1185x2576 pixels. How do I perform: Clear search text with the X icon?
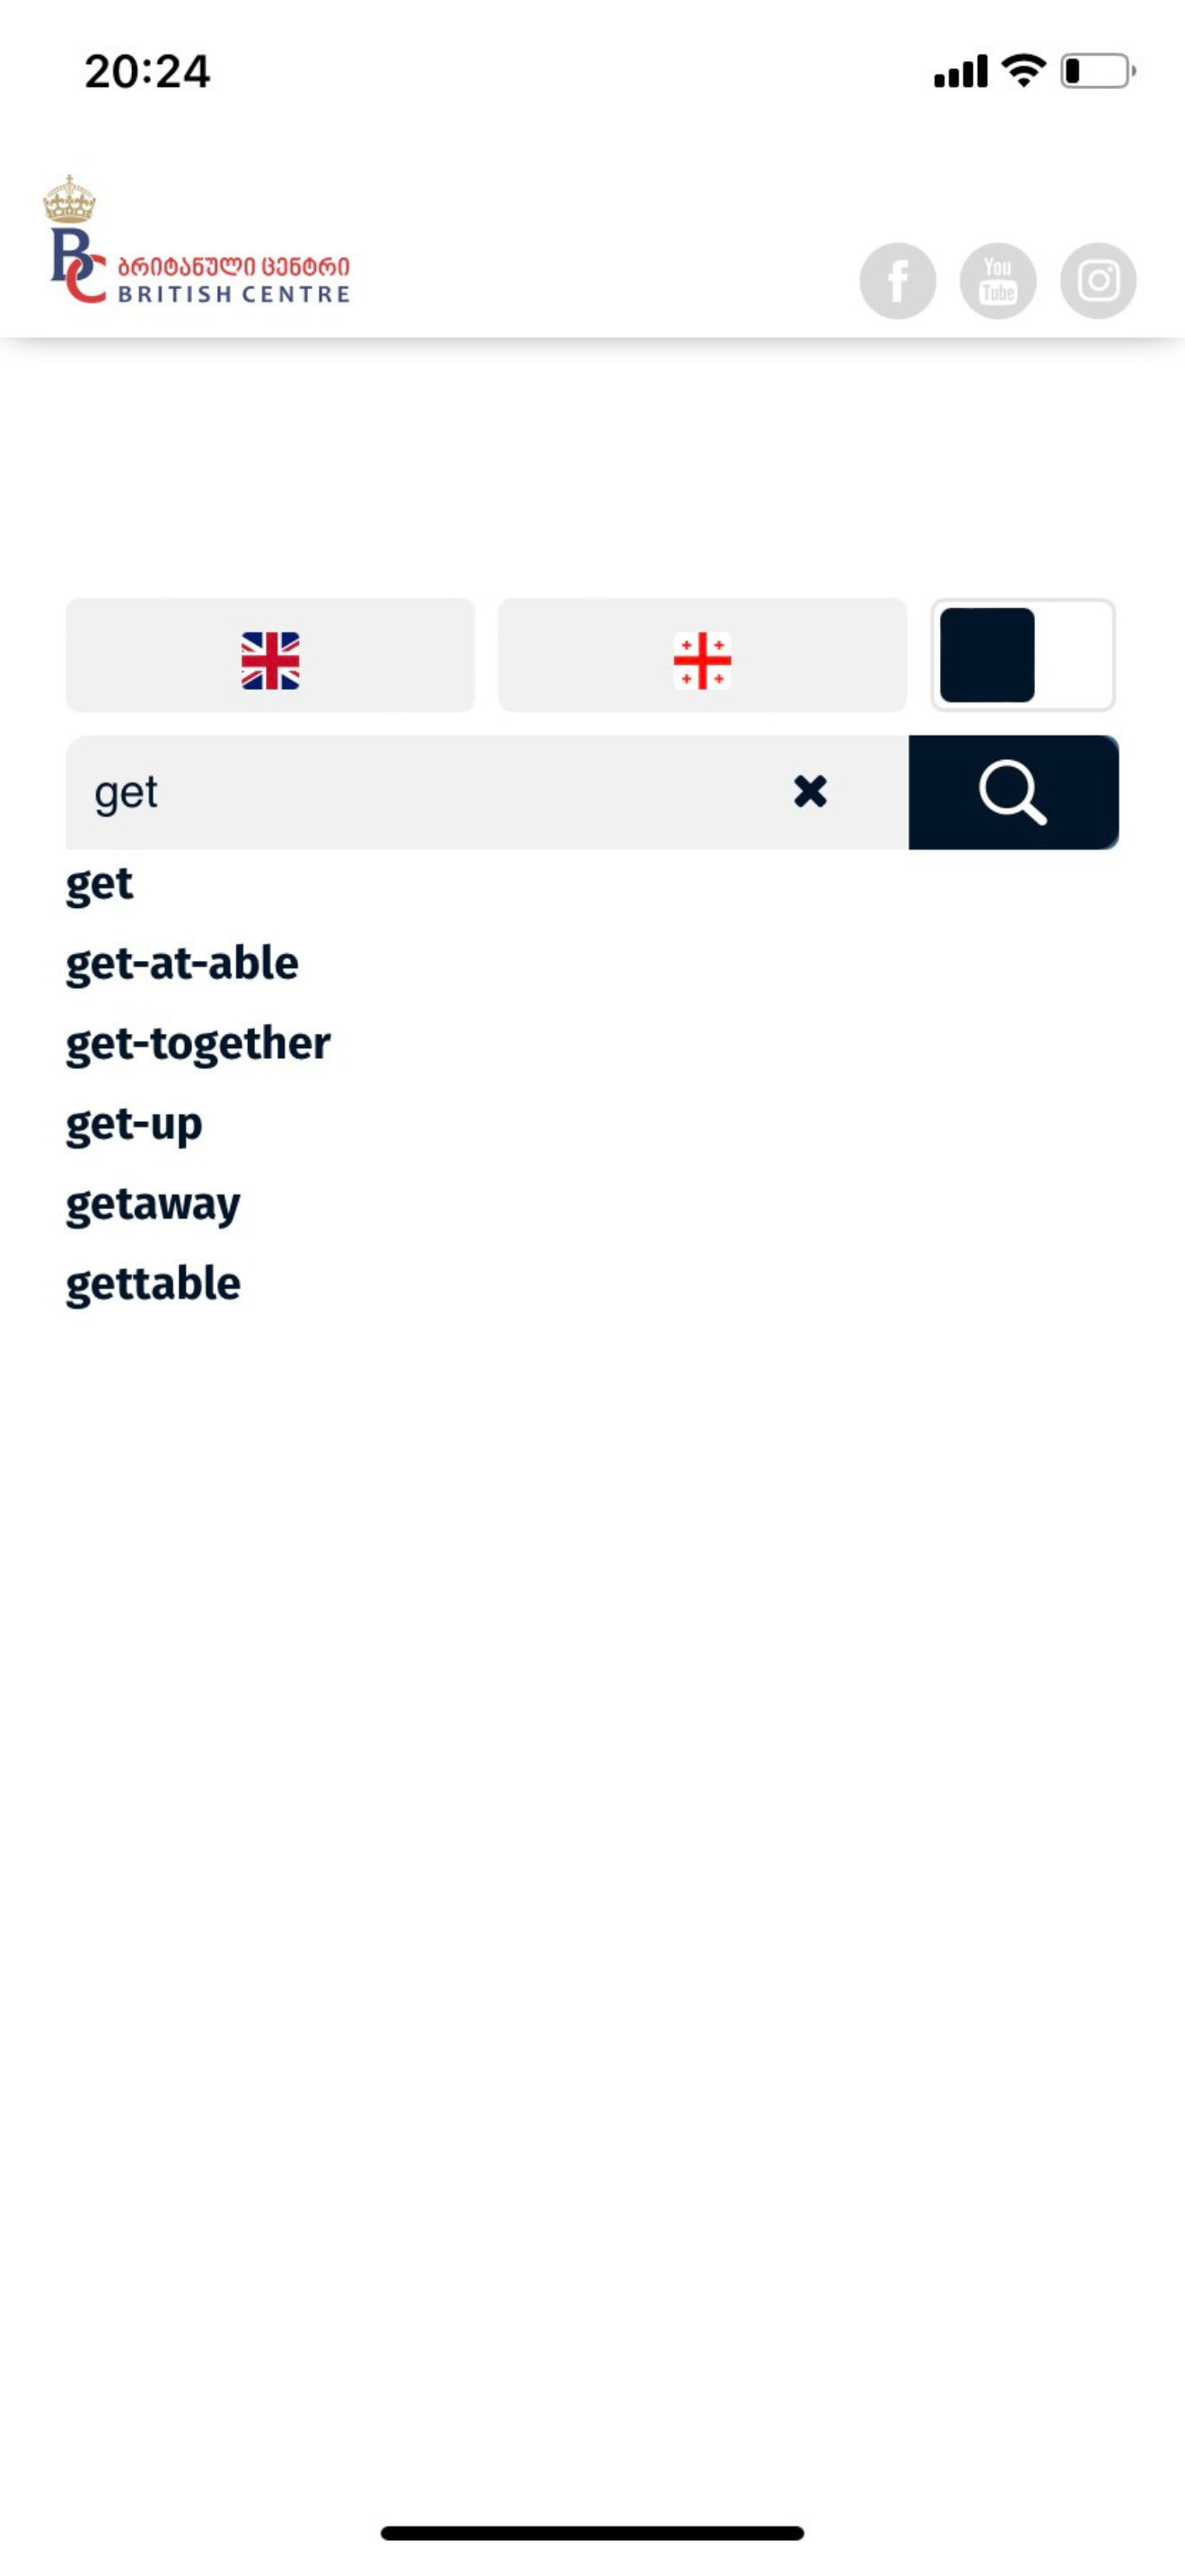811,791
